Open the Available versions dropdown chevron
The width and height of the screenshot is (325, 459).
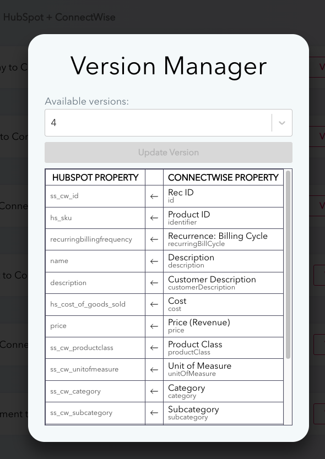(x=282, y=123)
